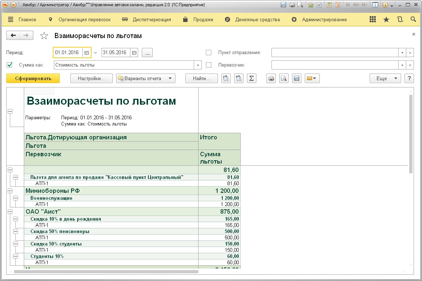Image resolution: width=422 pixels, height=281 pixels.
Task: Click the sum (Σ) toolbar icon
Action: (251, 78)
